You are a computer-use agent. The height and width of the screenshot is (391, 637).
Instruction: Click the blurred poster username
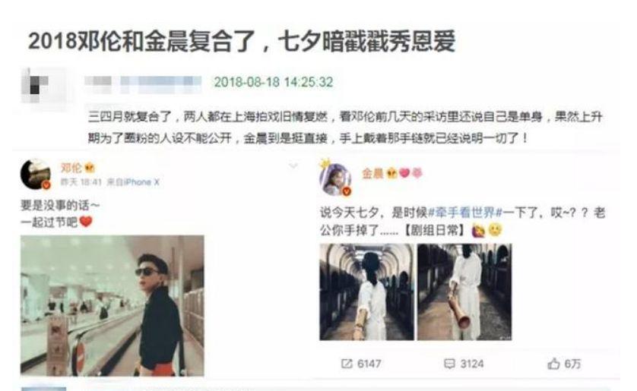pos(143,83)
